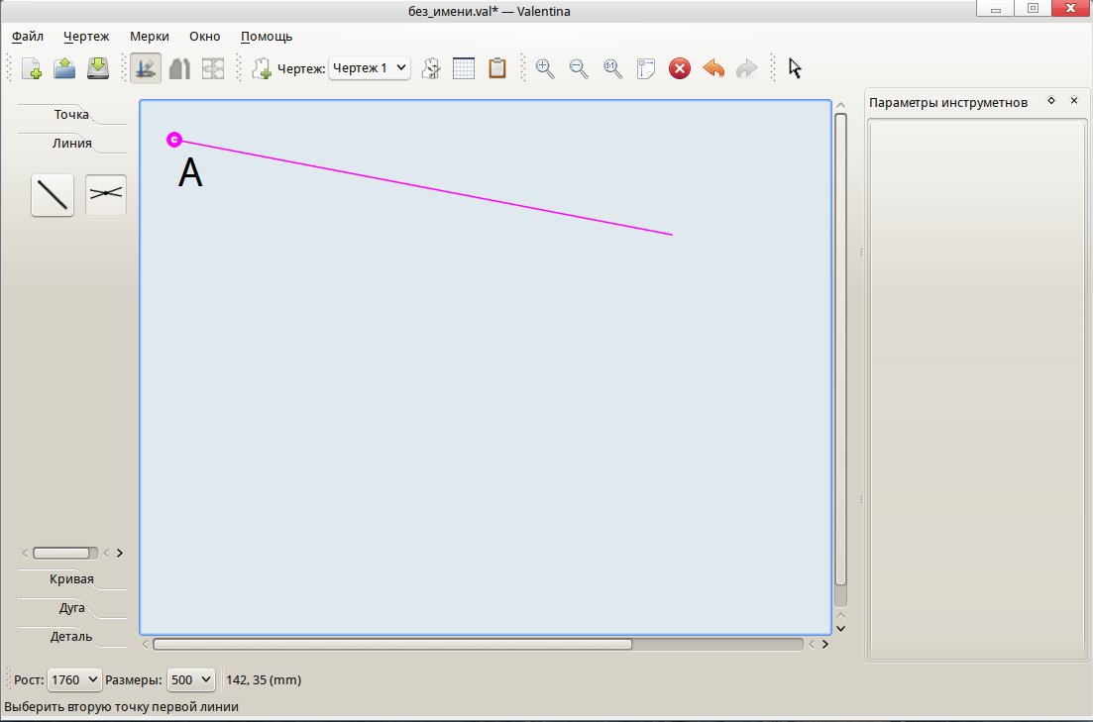This screenshot has width=1093, height=722.
Task: Open the Чертеж 1 dropdown
Action: tap(370, 68)
